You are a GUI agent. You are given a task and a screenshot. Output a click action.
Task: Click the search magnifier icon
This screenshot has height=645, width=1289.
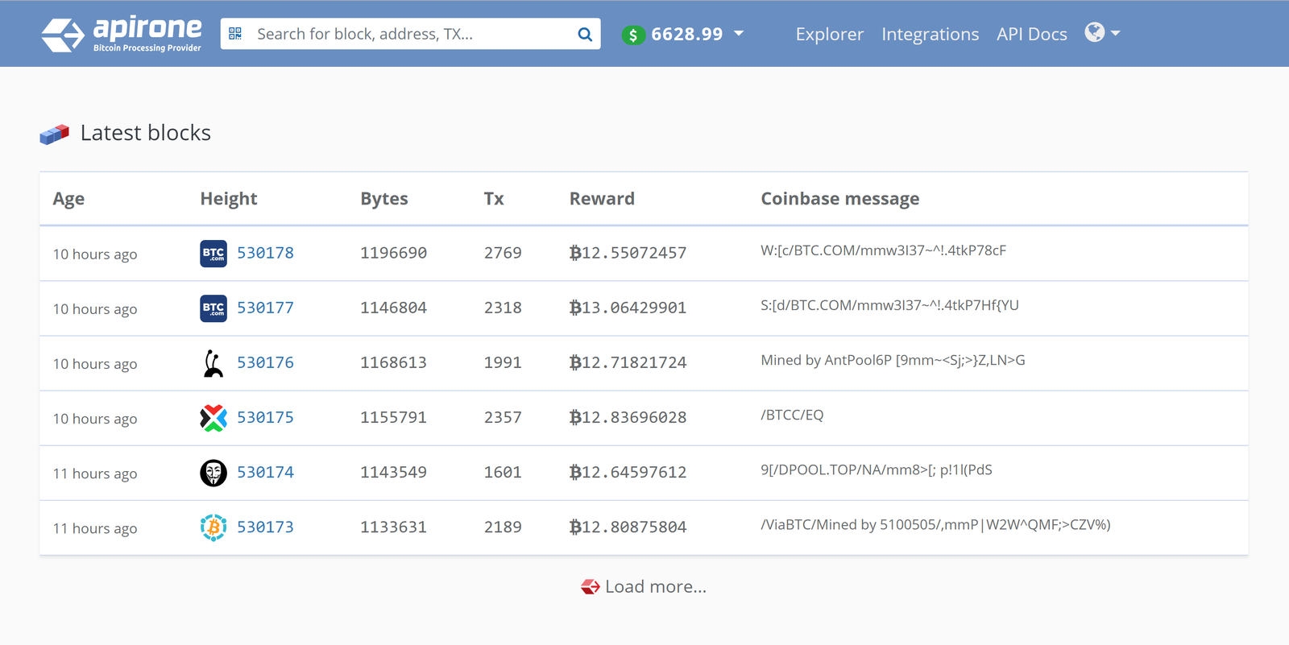point(584,34)
